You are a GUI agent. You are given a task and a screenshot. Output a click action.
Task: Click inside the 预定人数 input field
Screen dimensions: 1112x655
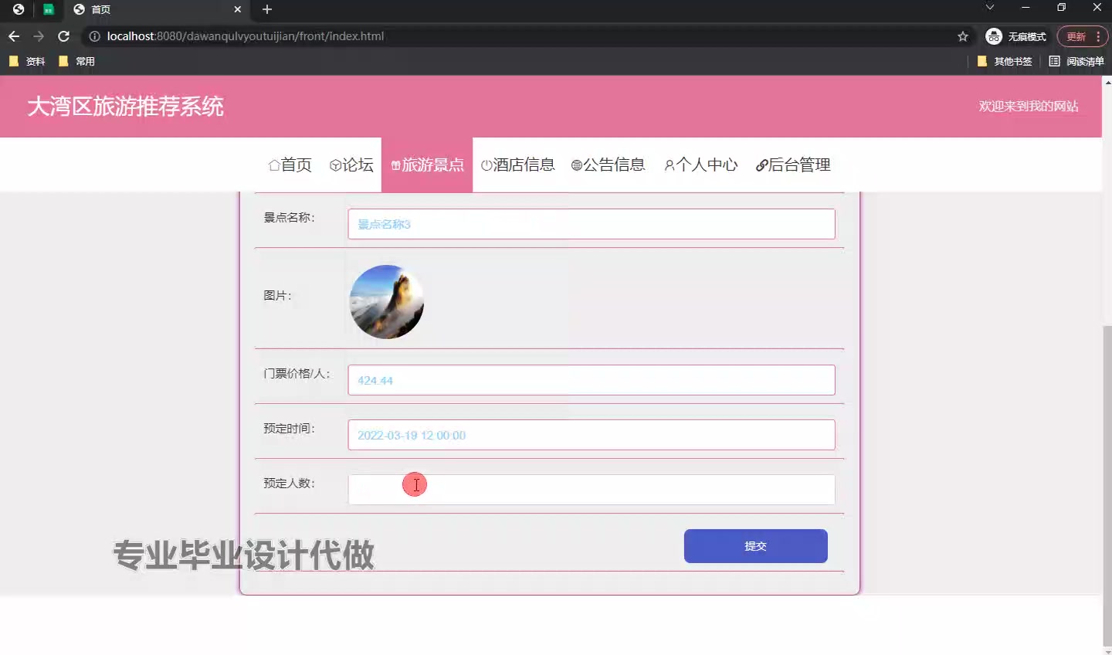point(592,489)
